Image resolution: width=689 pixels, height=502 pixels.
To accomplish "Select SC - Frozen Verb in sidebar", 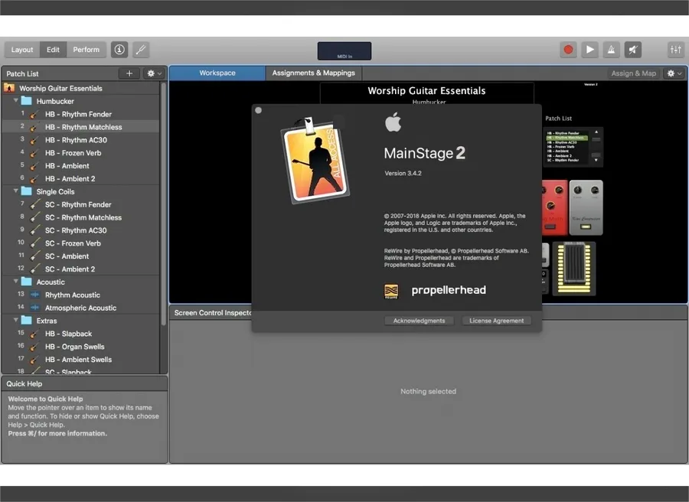I will (x=81, y=243).
